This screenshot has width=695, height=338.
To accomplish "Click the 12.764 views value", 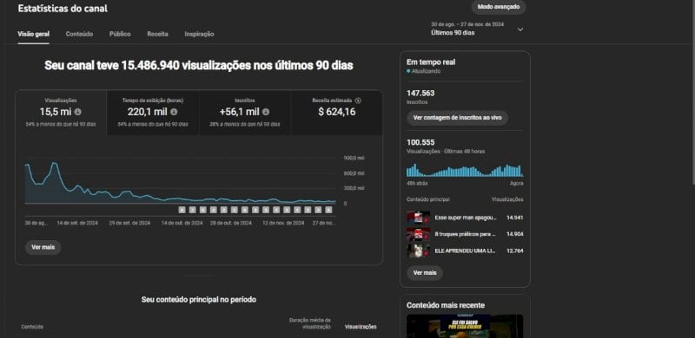I will pos(514,250).
